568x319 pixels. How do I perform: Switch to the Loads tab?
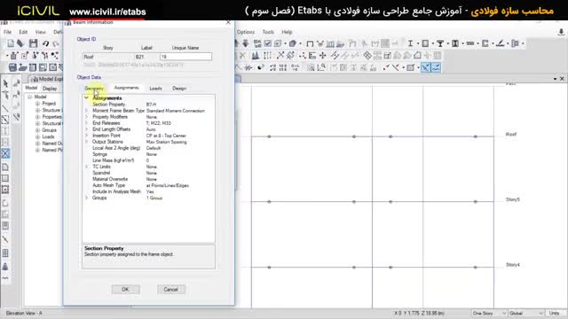[x=156, y=89]
